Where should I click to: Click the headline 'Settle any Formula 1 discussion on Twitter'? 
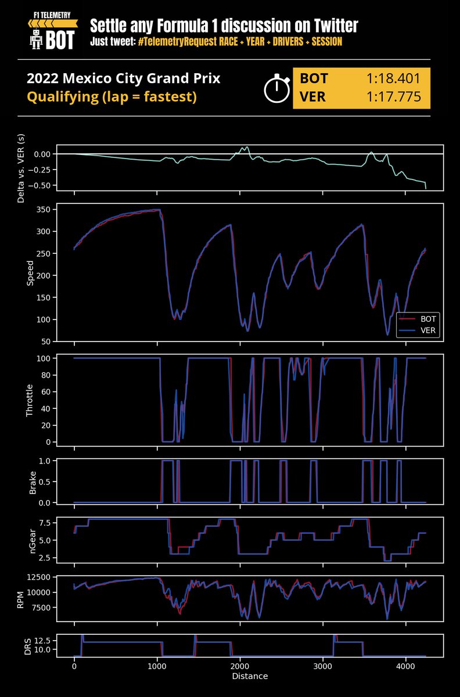[x=224, y=26]
